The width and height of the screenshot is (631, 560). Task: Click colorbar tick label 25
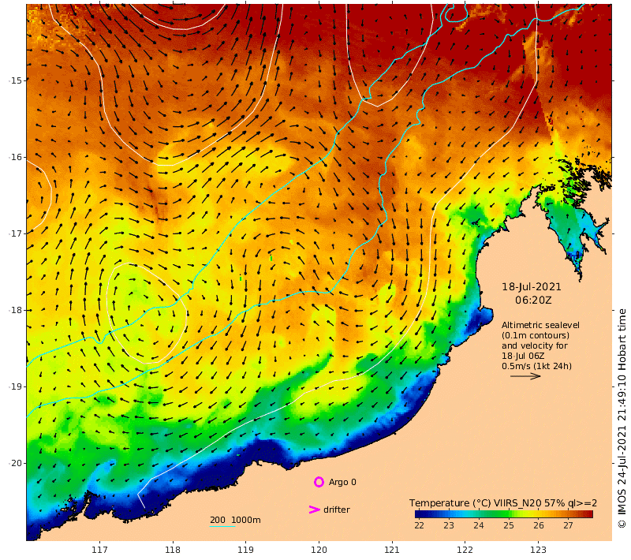click(x=508, y=525)
